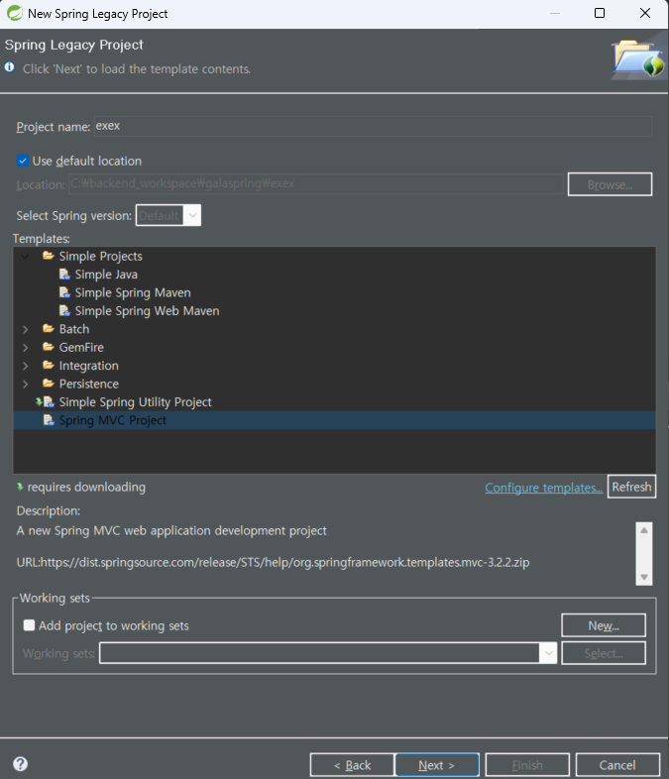Image resolution: width=669 pixels, height=779 pixels.
Task: Click the template URL text in description
Action: (273, 562)
